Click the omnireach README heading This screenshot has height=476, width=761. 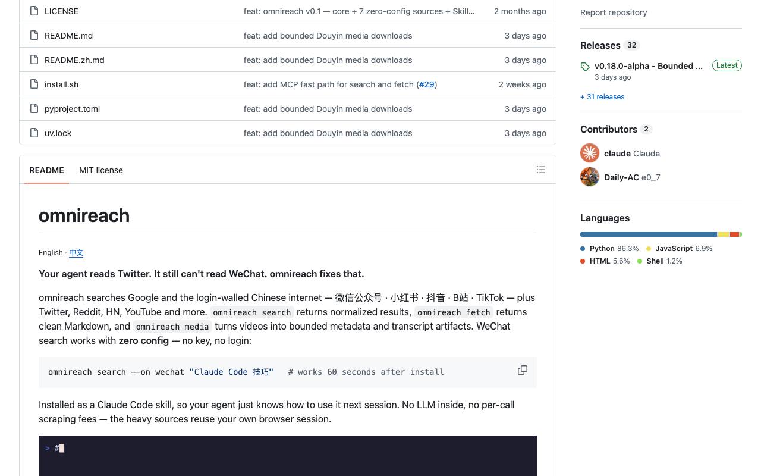tap(84, 215)
